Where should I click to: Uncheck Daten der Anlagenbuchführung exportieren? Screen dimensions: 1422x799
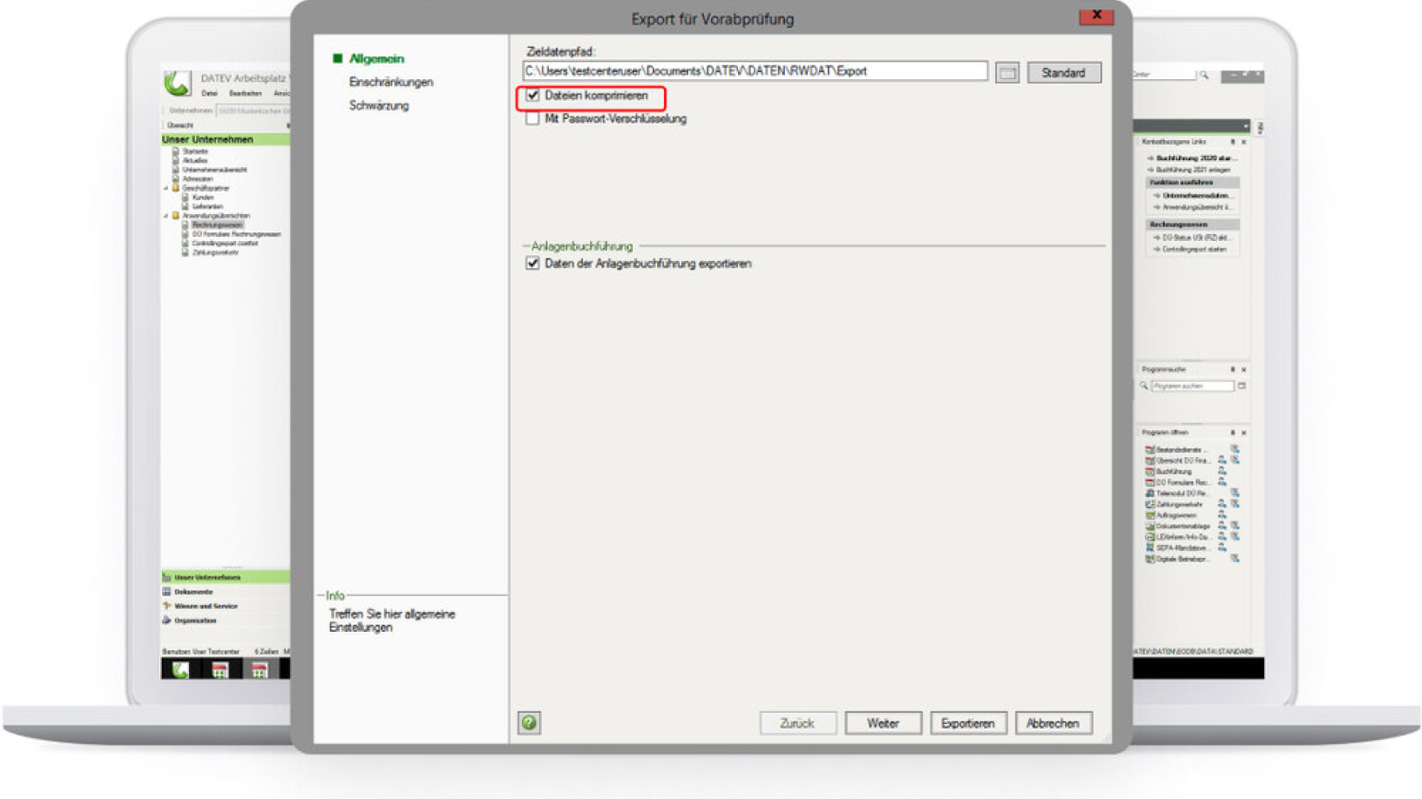(532, 264)
